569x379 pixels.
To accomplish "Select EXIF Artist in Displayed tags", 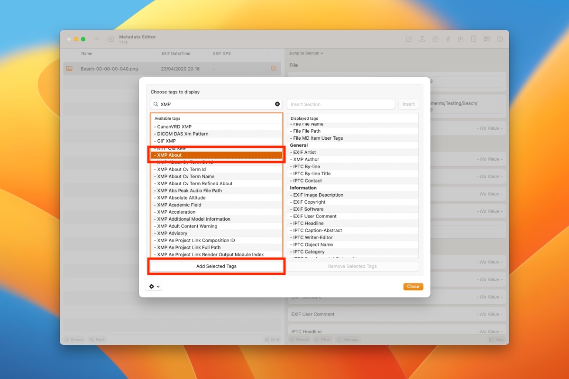I will 353,152.
